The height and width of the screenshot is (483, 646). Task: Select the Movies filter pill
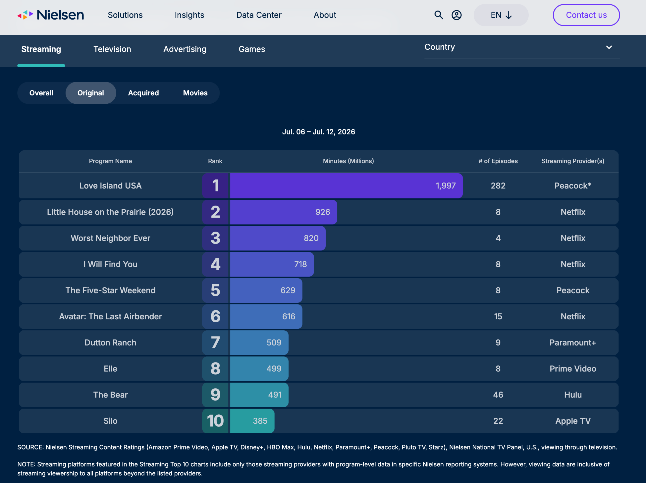pos(195,93)
